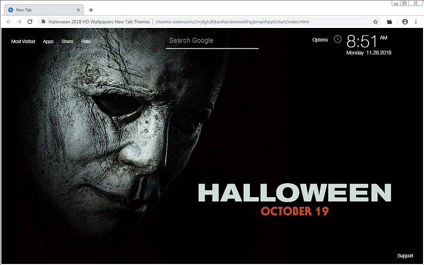Viewport: 424px width, 265px height.
Task: Open the Apps menu
Action: 48,41
